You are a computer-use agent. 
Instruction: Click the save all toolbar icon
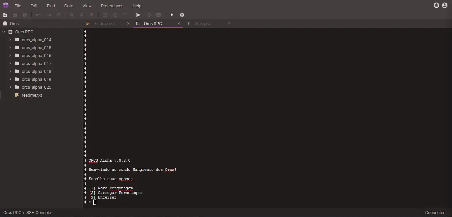(25, 15)
